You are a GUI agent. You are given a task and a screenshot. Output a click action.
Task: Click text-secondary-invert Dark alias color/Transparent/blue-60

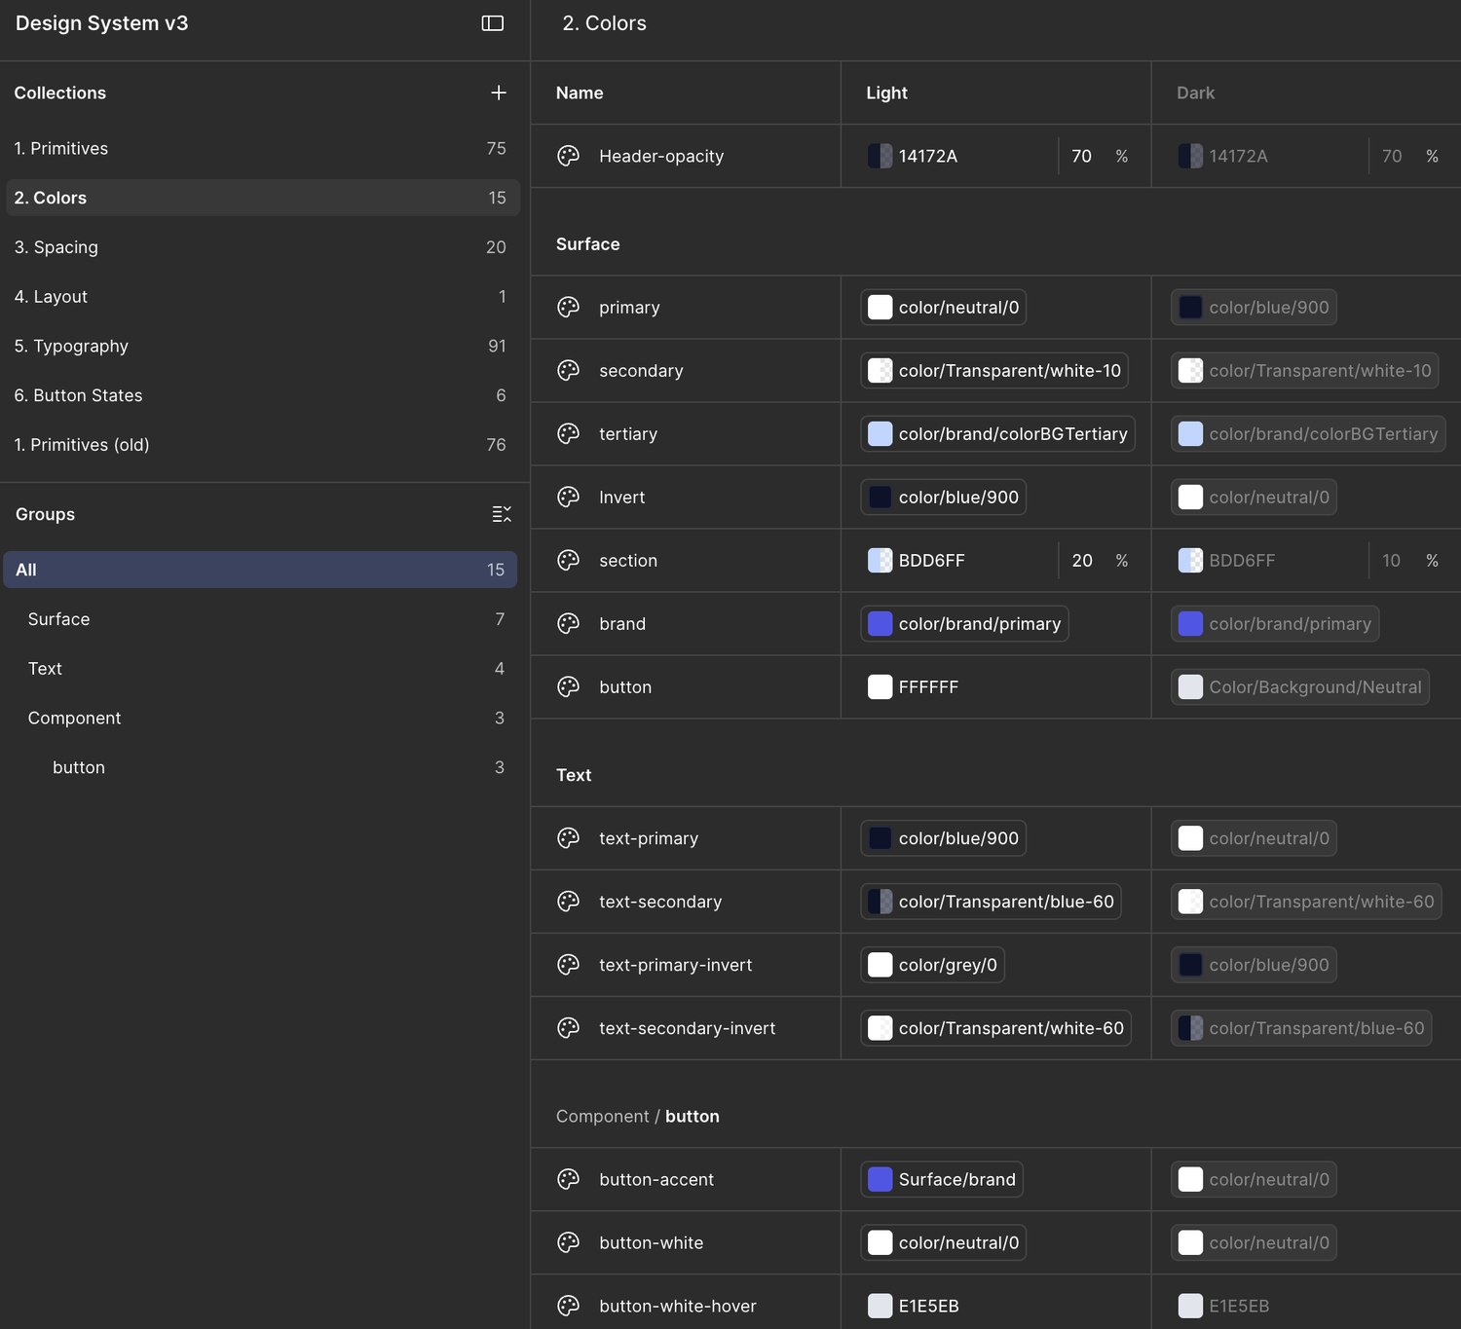click(x=1301, y=1027)
